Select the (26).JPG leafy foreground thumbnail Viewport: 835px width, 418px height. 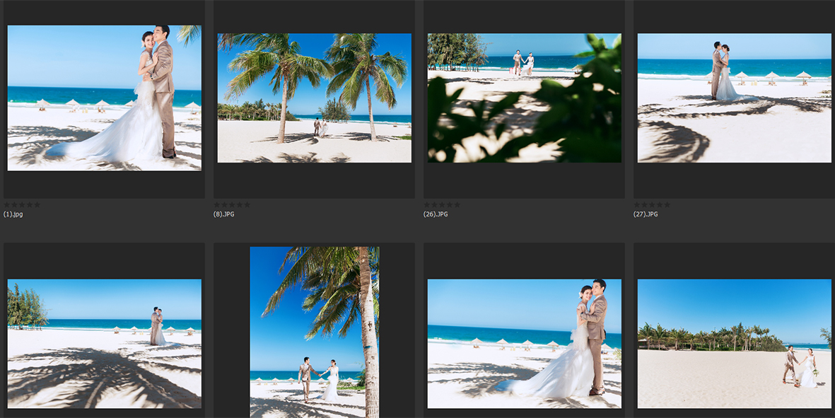[525, 98]
